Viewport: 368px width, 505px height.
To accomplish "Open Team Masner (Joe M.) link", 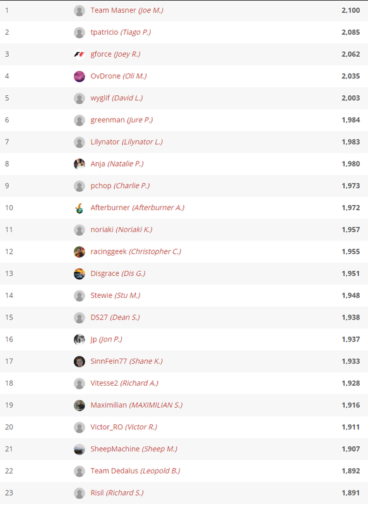I will tap(127, 10).
